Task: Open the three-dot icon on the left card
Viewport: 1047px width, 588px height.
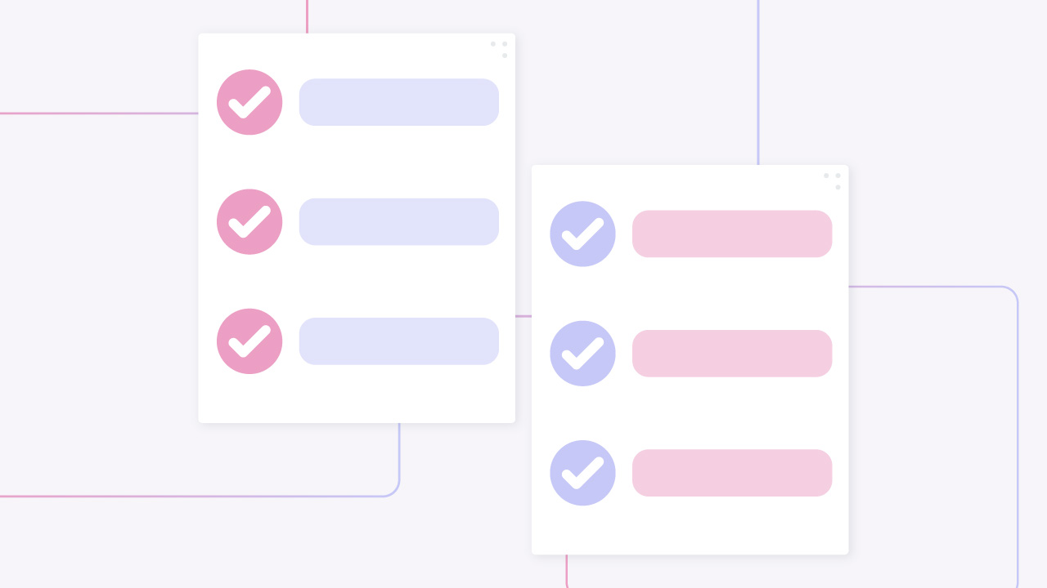Action: 499,49
